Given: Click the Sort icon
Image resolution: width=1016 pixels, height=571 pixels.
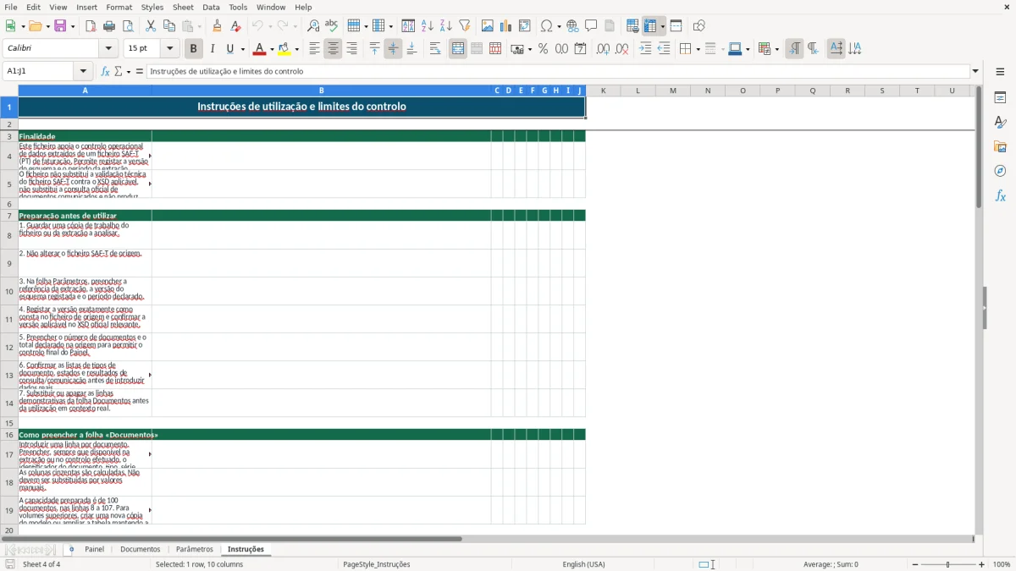Looking at the screenshot, I should tap(408, 26).
